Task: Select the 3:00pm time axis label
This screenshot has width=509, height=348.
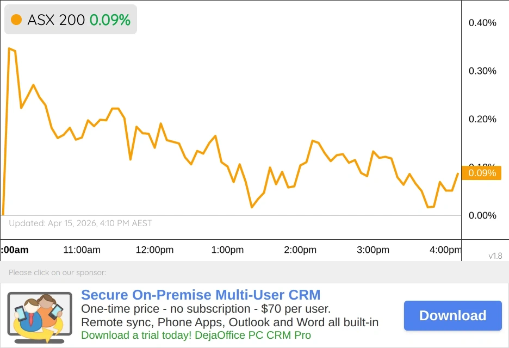Action: 373,250
